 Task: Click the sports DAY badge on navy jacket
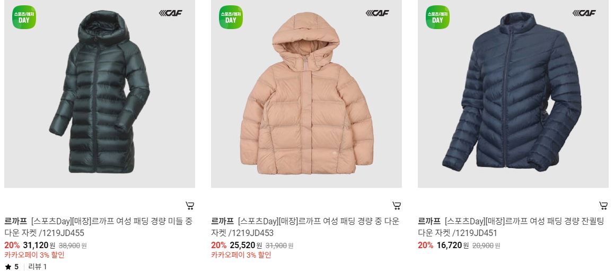point(437,17)
